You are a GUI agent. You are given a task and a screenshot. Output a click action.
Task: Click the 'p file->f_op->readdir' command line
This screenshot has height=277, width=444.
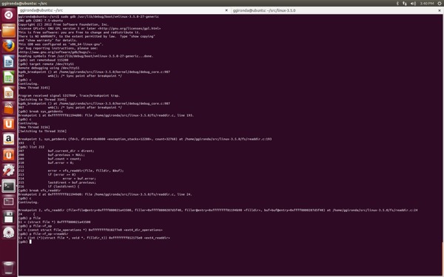(44, 233)
